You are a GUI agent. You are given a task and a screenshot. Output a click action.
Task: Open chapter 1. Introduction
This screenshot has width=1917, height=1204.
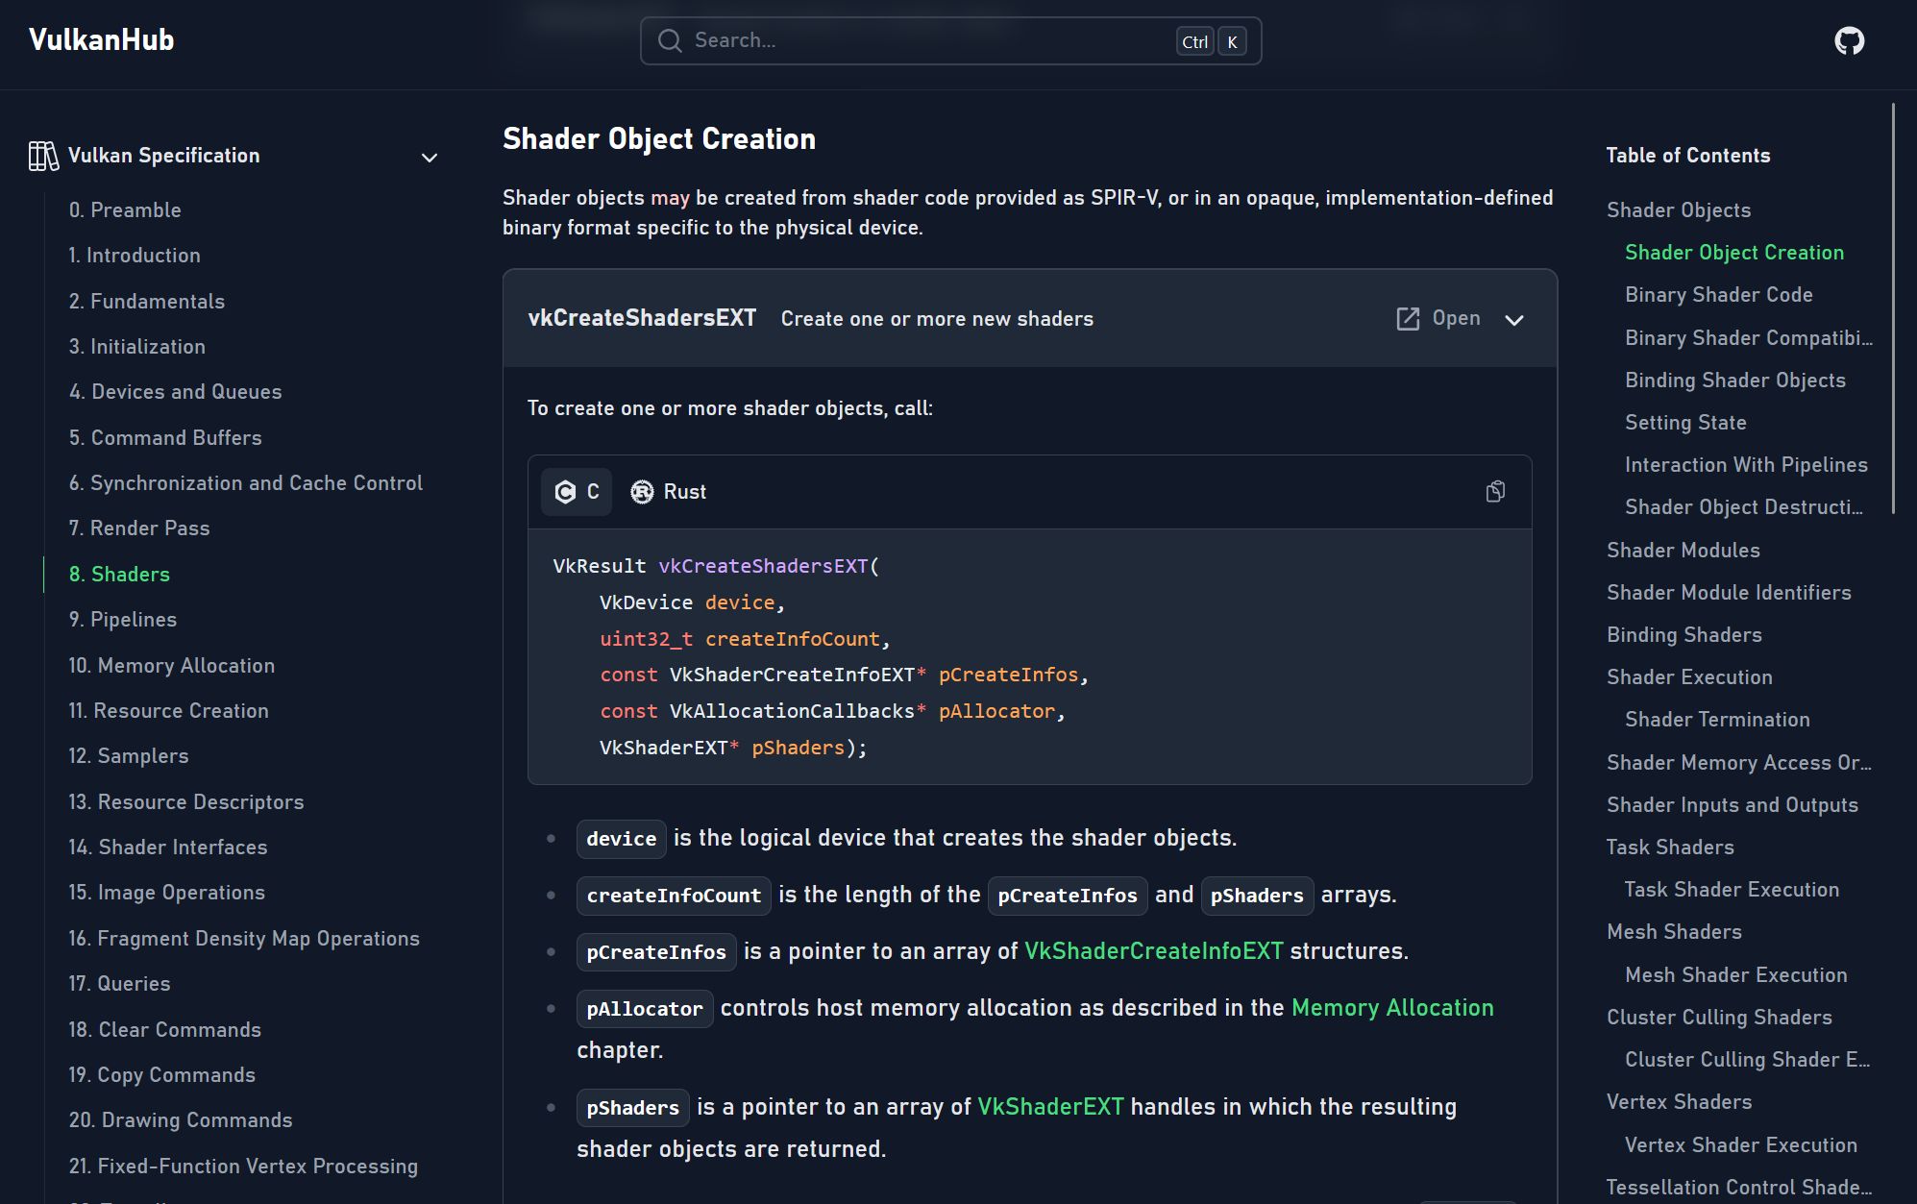point(135,256)
